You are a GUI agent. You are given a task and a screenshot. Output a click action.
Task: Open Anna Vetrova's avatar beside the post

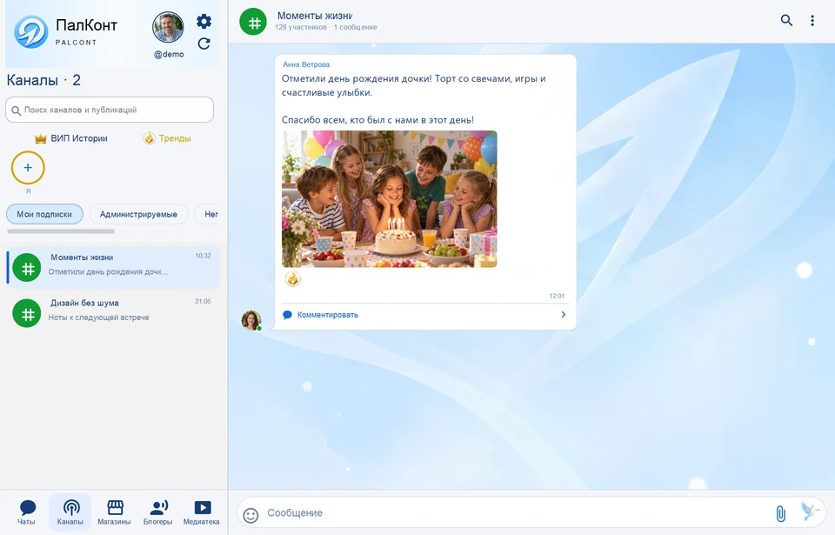[x=250, y=320]
